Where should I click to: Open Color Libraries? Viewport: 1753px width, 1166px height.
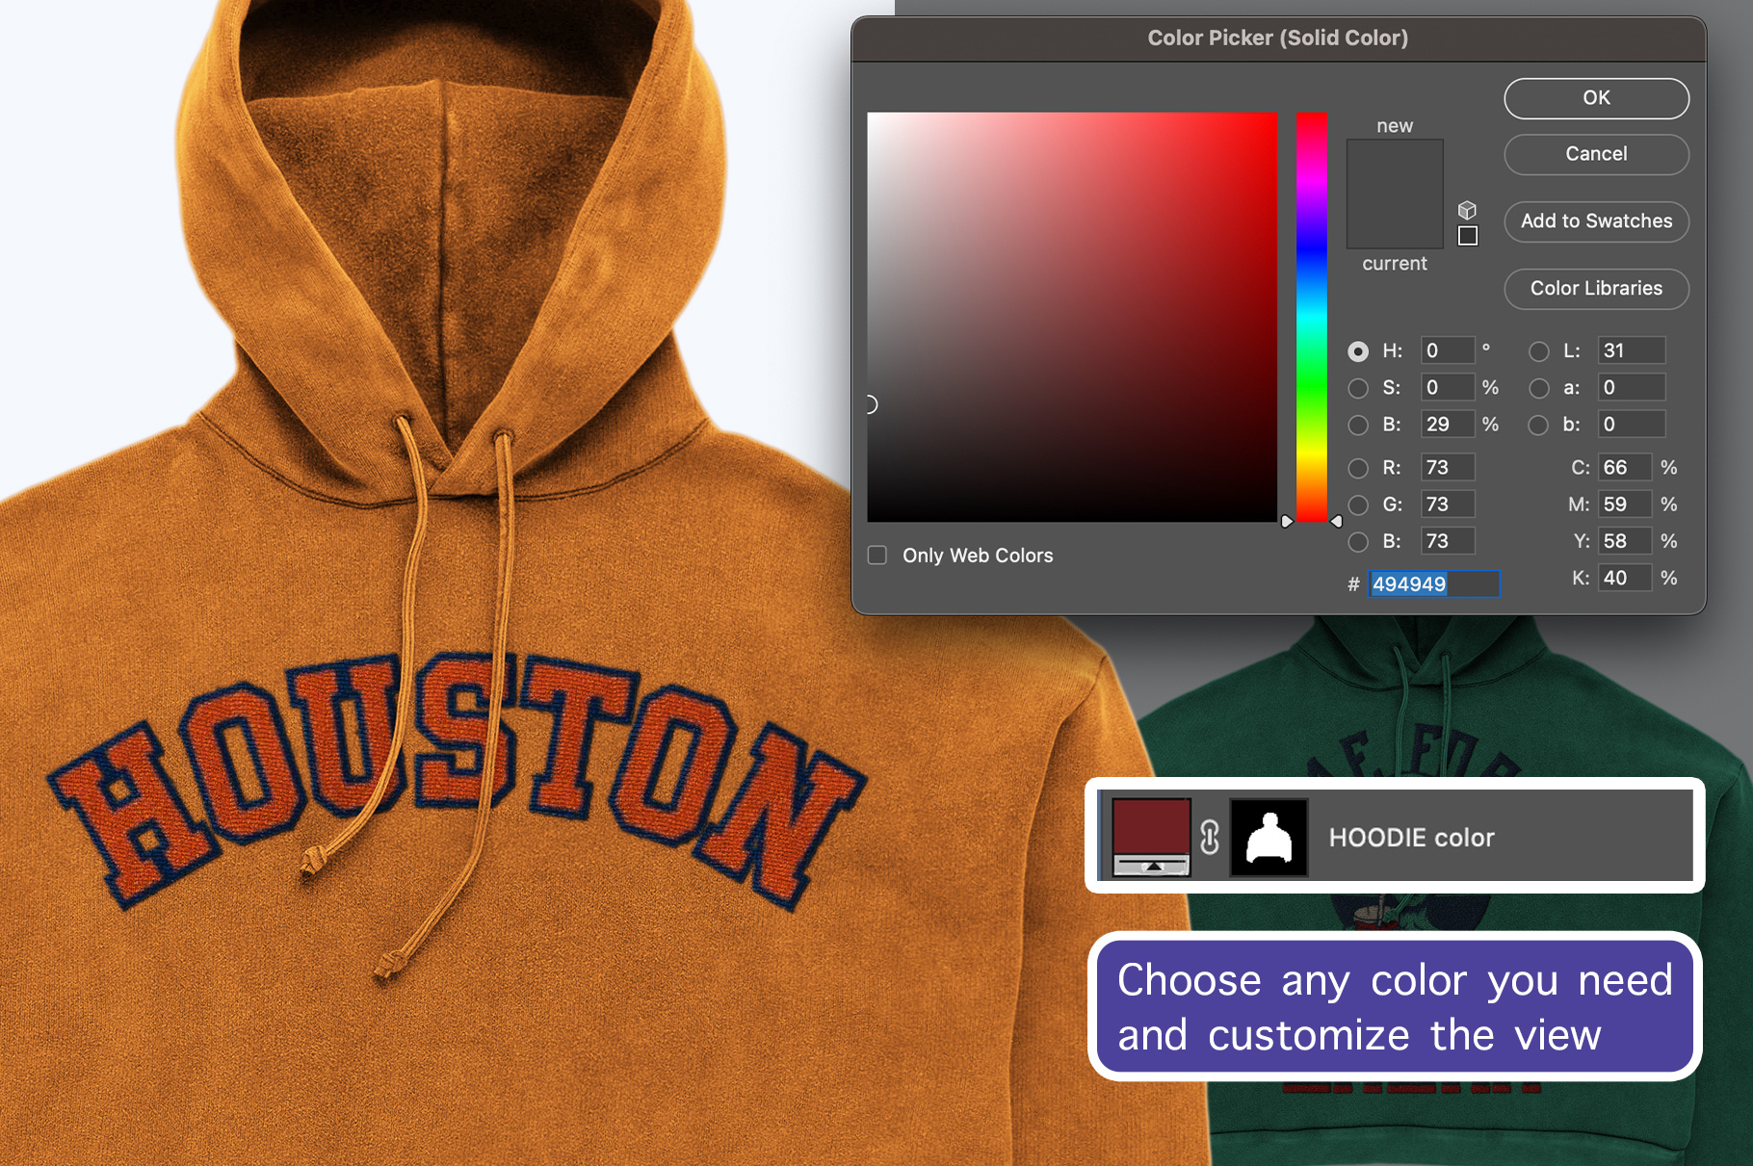[x=1596, y=289]
